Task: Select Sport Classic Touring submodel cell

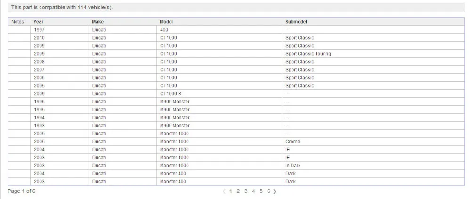Action: 308,54
